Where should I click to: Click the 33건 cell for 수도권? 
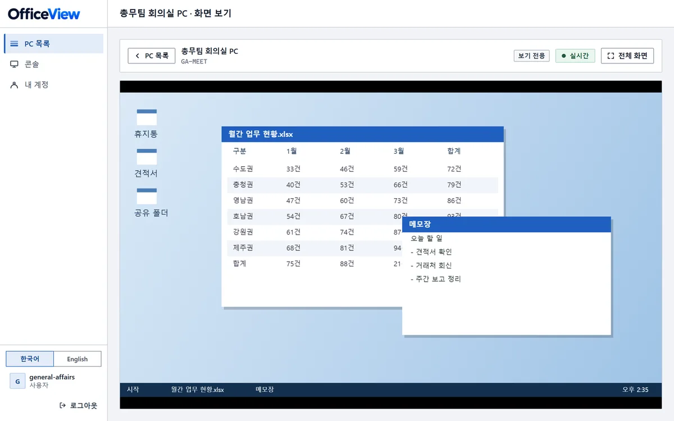[x=293, y=169]
